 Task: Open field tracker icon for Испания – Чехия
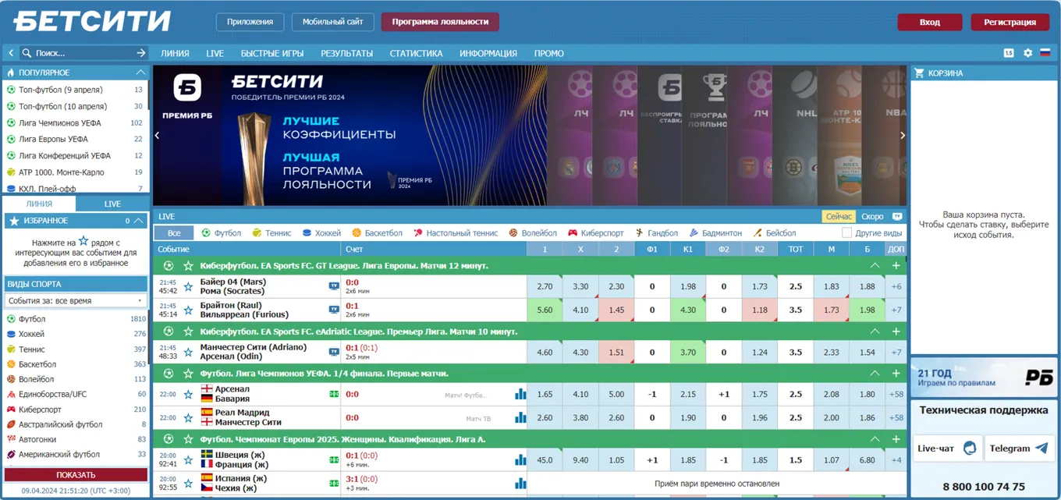point(334,483)
